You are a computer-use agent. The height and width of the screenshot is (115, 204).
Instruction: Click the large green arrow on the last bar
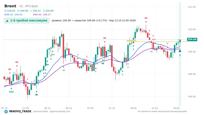[180, 50]
